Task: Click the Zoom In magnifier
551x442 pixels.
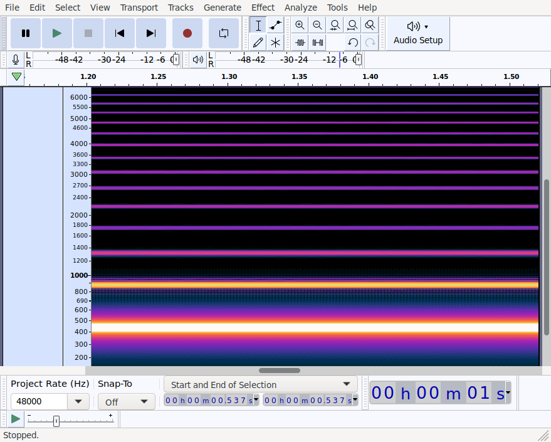Action: click(x=300, y=25)
